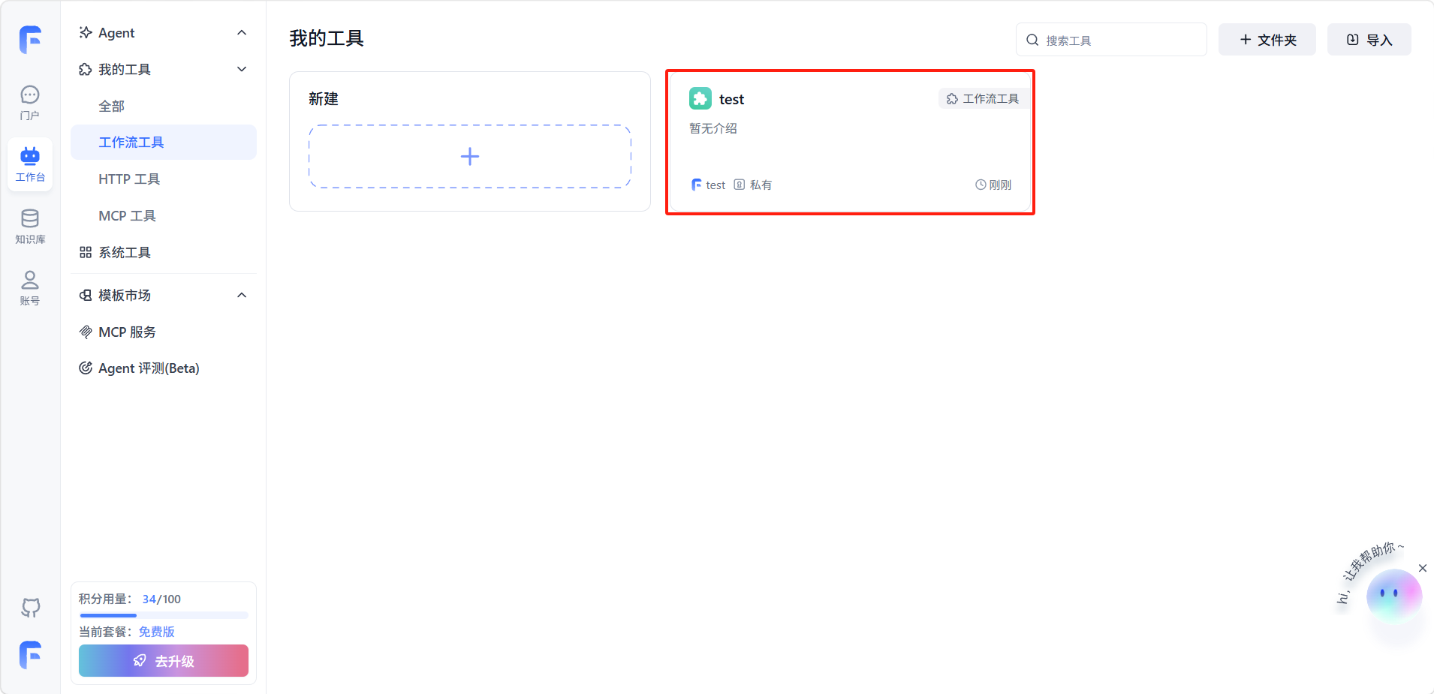Image resolution: width=1434 pixels, height=694 pixels.
Task: Switch to MCP 工具 category
Action: coord(128,216)
